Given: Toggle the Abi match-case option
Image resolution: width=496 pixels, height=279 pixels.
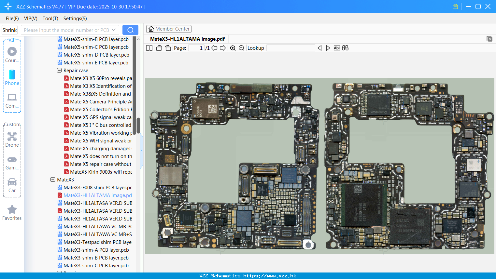Looking at the screenshot, I should 337,48.
